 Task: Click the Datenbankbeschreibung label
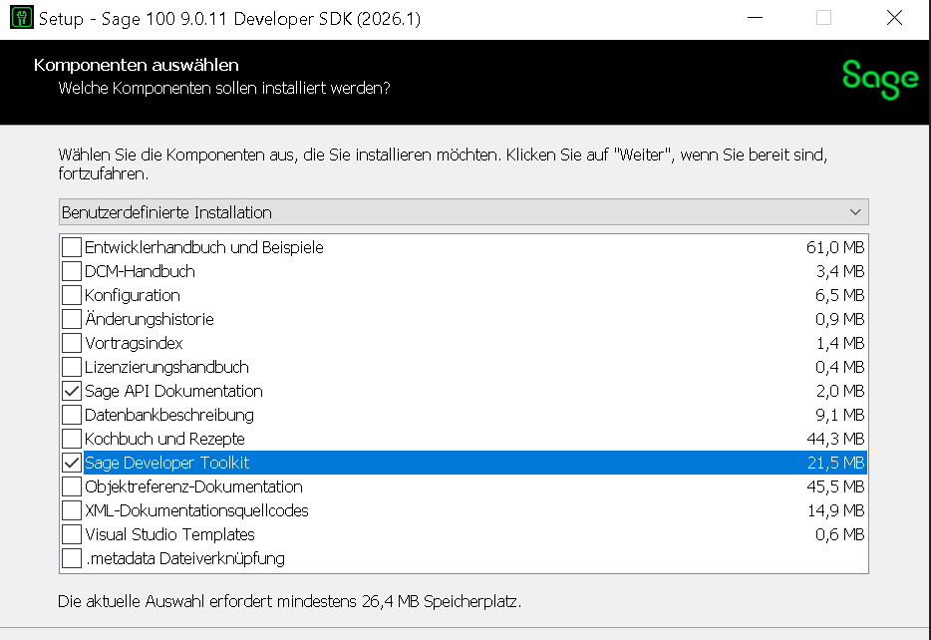coord(169,415)
